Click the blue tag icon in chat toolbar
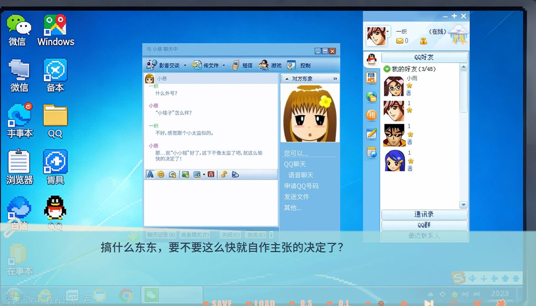536x306 pixels. click(235, 174)
